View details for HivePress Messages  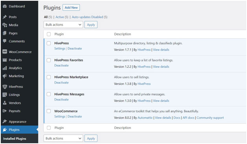161,101
